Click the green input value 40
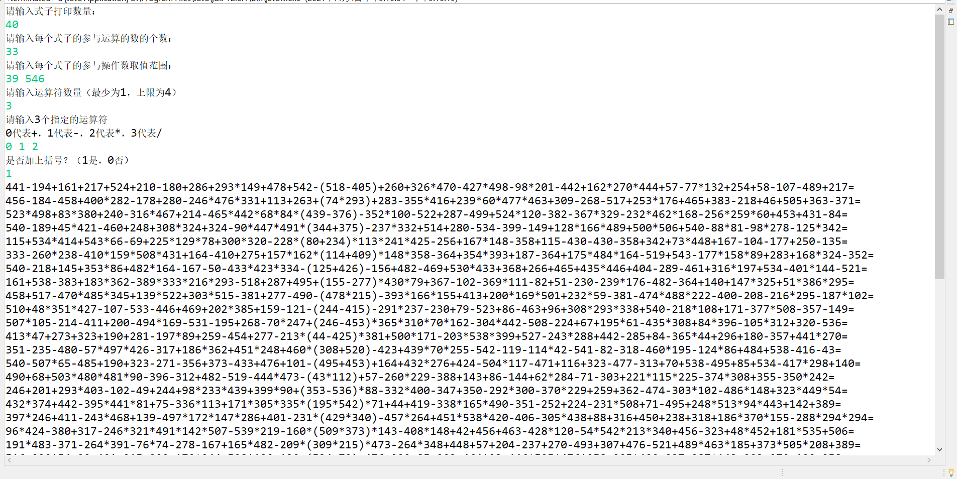 coord(12,25)
